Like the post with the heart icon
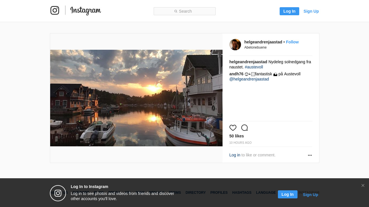Screen dimensions: 369x207 (233, 128)
